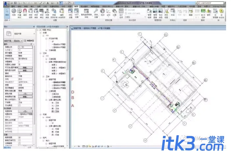Collapse the 机械 discipline node
This screenshot has width=231, height=151.
point(40,114)
